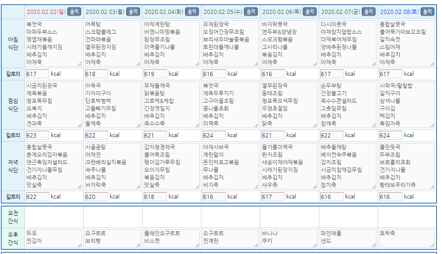Click Sunday's breakfast menu box starting with 북엇국

pyautogui.click(x=53, y=43)
